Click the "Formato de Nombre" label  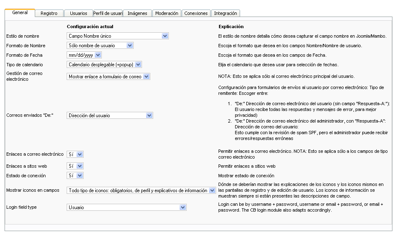26,46
